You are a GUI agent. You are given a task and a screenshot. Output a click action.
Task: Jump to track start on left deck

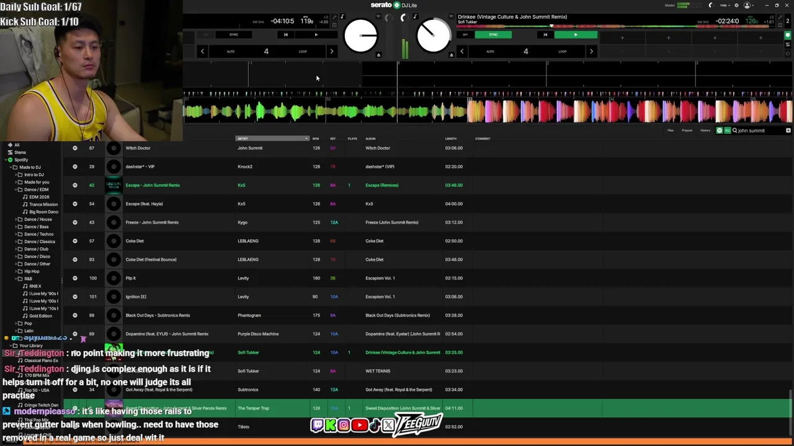[x=285, y=35]
